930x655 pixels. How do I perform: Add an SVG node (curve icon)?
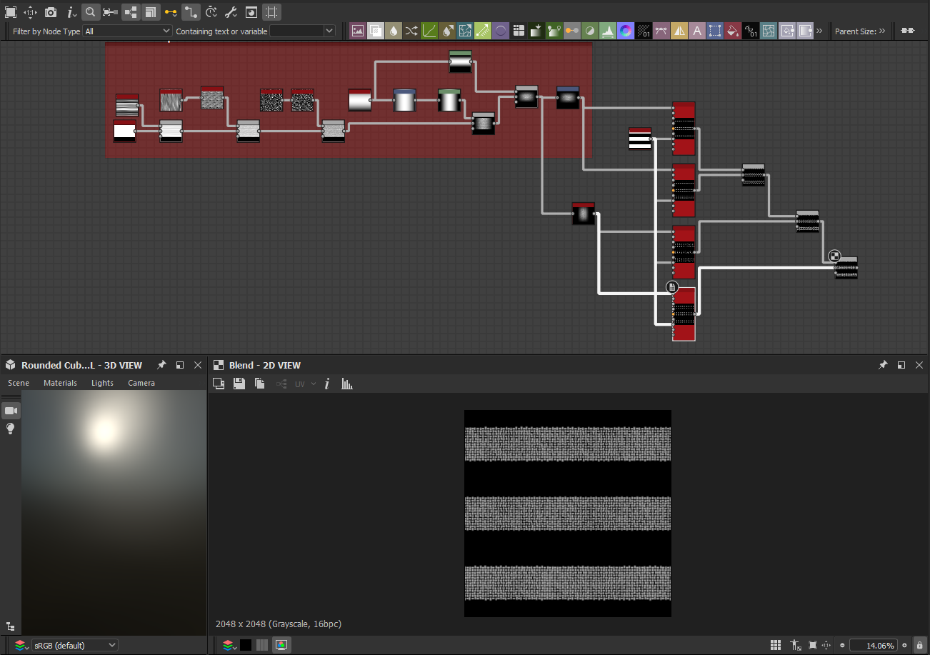pos(661,31)
